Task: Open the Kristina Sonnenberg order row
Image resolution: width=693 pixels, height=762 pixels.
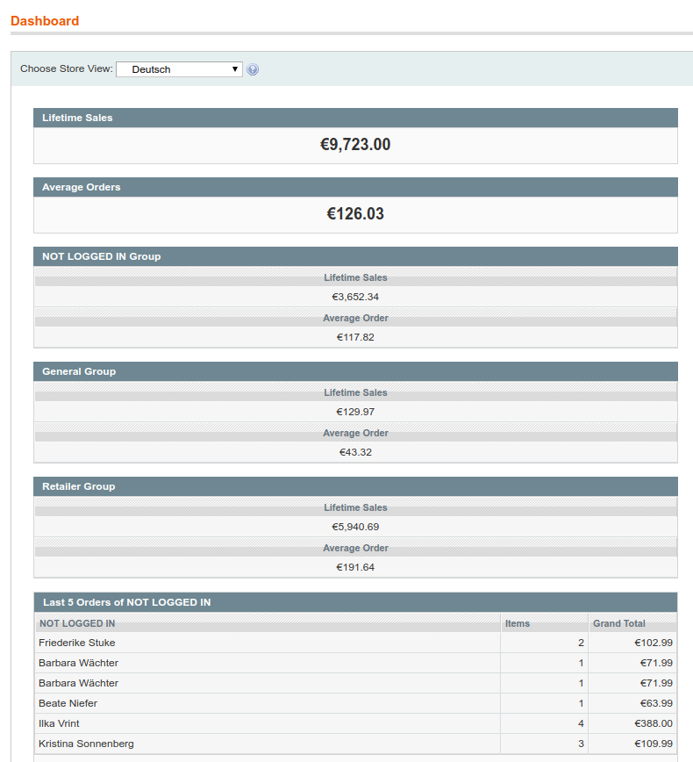Action: click(355, 744)
